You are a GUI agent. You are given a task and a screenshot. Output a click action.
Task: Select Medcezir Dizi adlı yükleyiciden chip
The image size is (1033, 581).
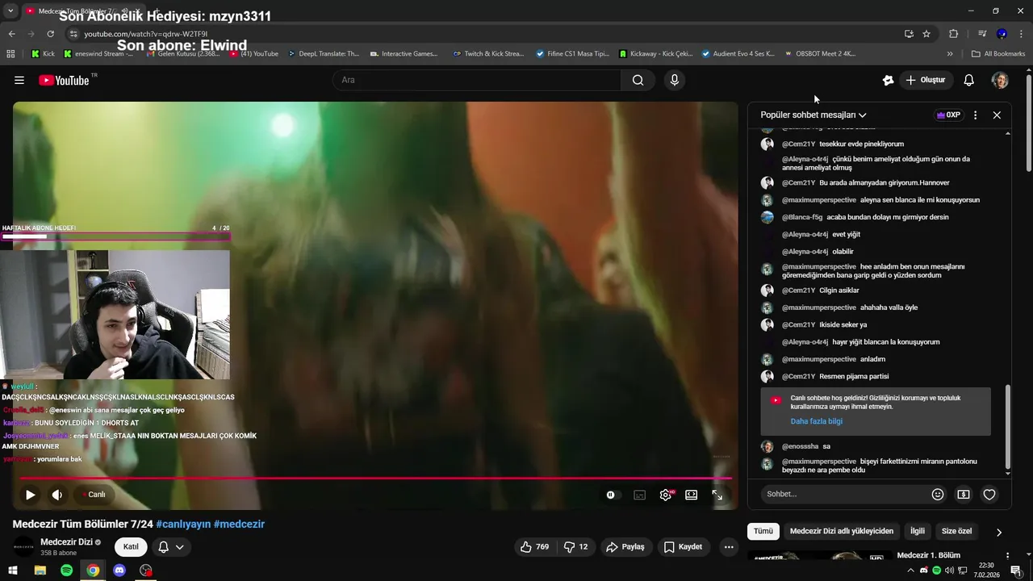coord(842,531)
